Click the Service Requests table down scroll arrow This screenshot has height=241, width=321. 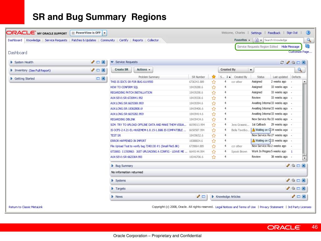click(x=305, y=158)
